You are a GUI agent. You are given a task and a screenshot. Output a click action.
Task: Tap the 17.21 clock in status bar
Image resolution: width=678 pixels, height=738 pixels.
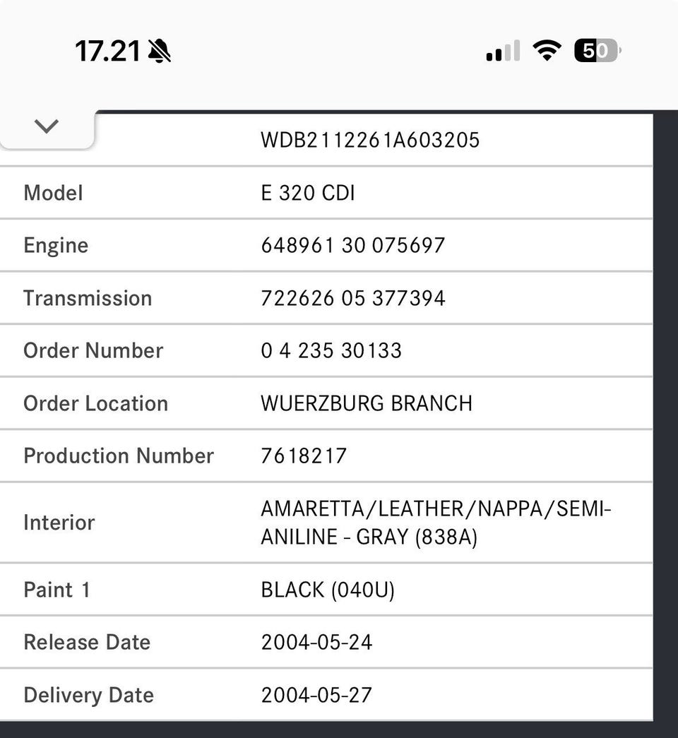tap(107, 51)
